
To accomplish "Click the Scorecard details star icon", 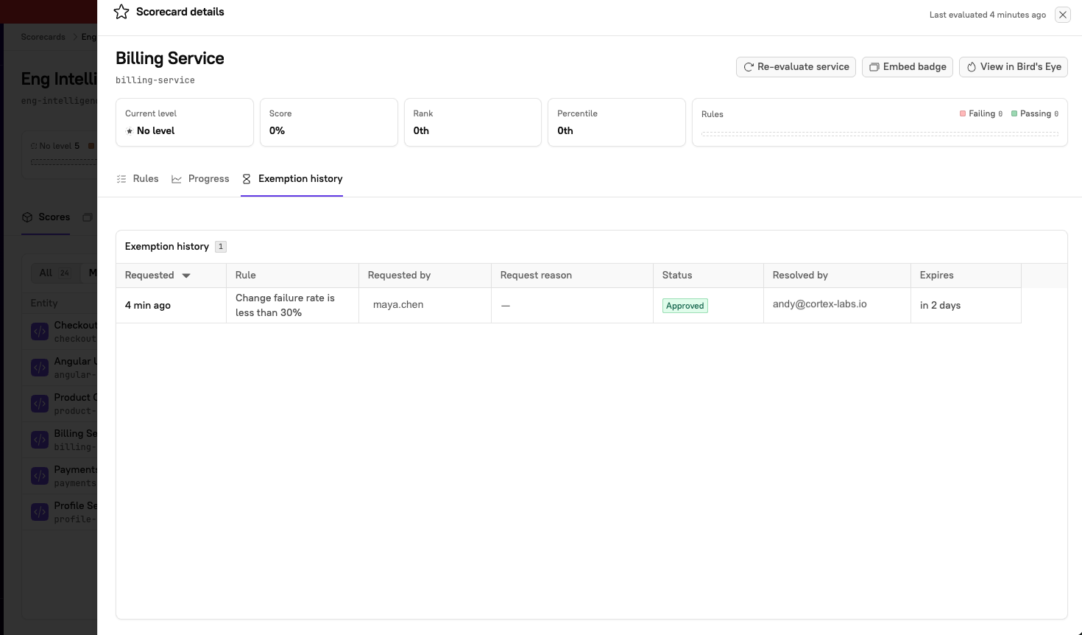I will click(121, 12).
